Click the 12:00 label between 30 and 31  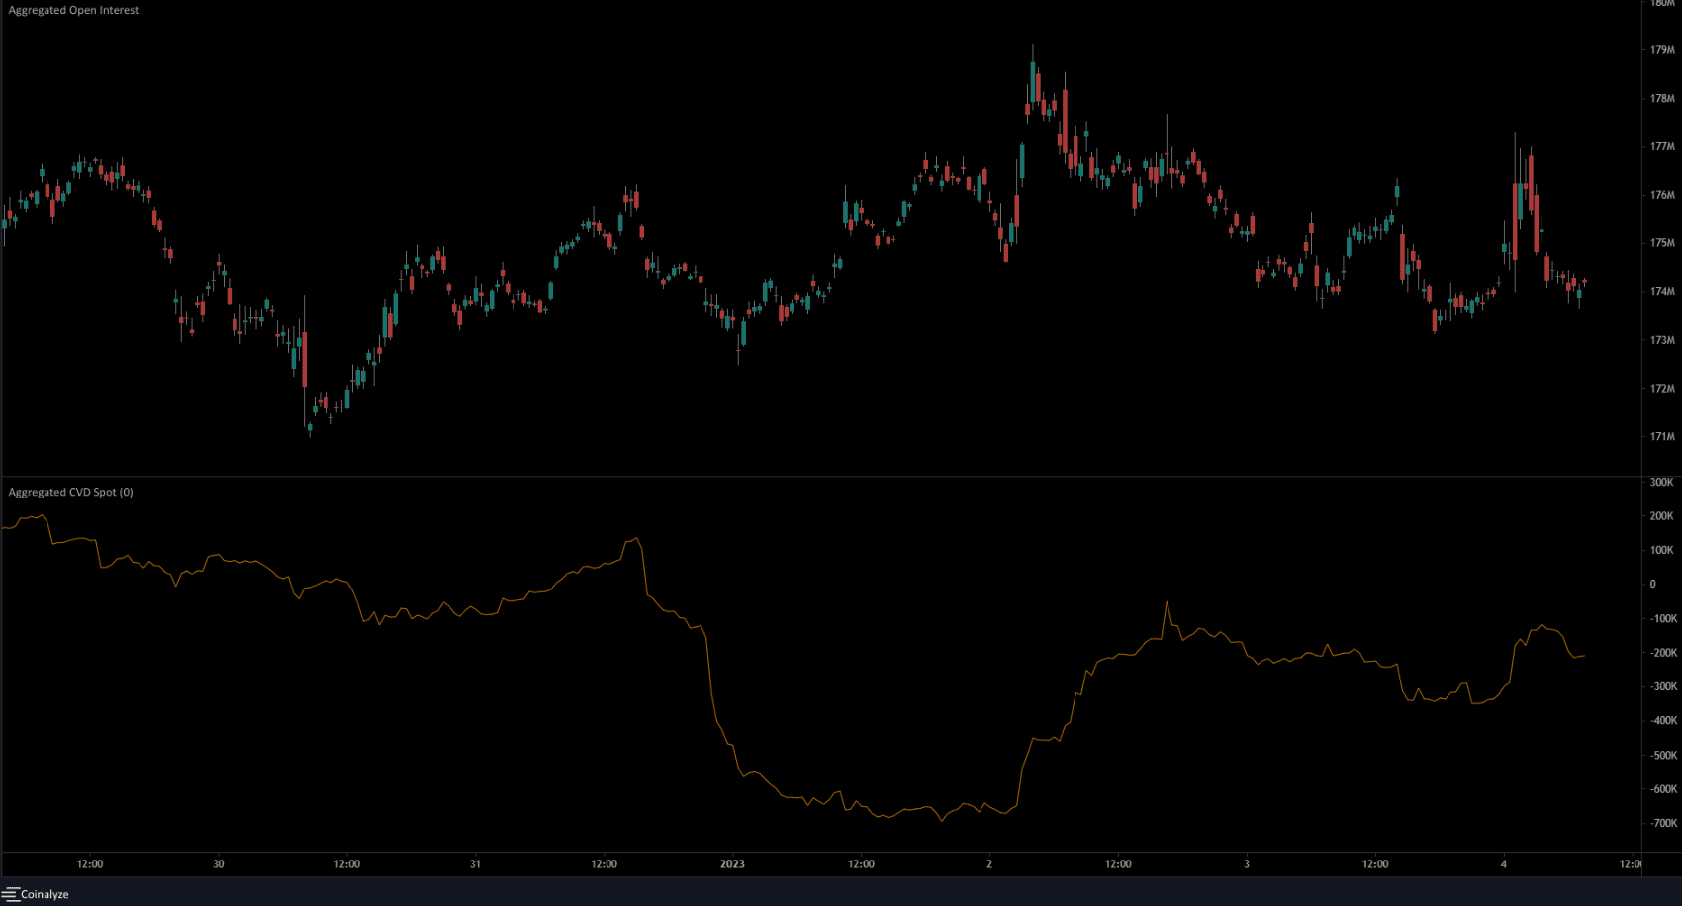point(347,864)
